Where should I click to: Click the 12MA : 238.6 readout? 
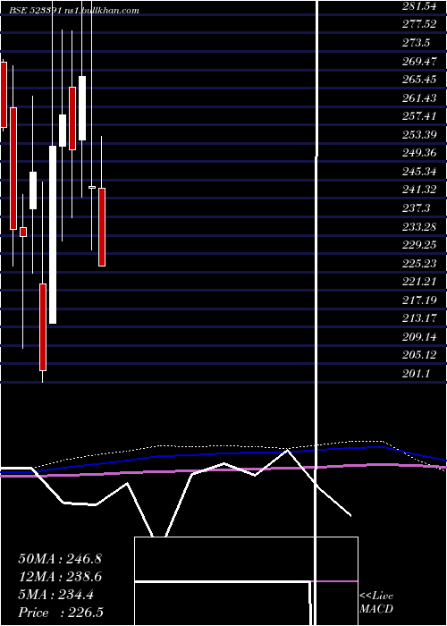(60, 577)
